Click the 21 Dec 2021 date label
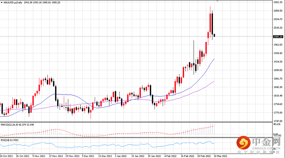Viewport: 285px width, 158px height. click(105, 156)
